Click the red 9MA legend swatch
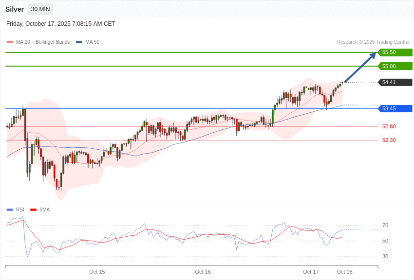This screenshot has width=414, height=280. click(x=33, y=210)
